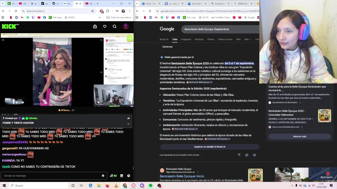Open File Explorer from the taskbar
Screen dimensions: 337x189
(99, 186)
